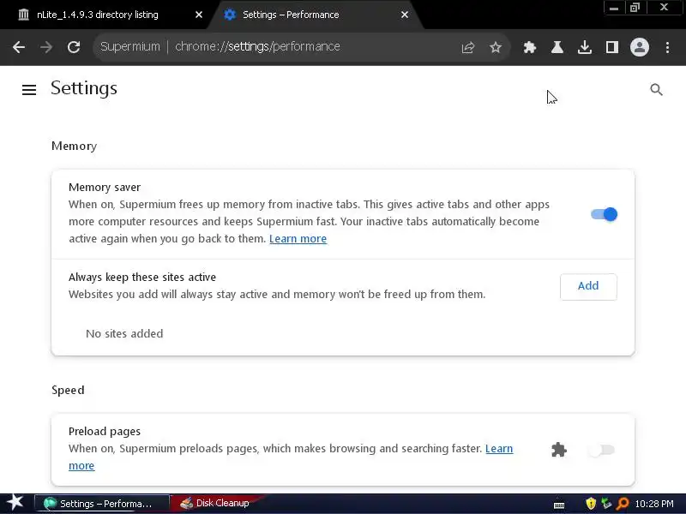
Task: Close the nLite directory listing tab
Action: click(199, 15)
